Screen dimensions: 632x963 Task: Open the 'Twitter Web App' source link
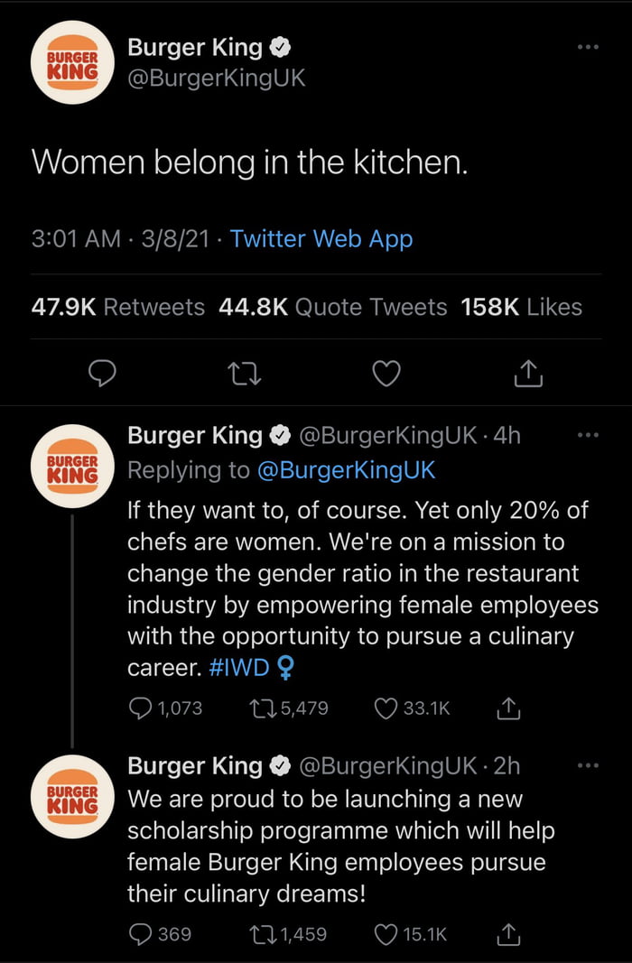pyautogui.click(x=321, y=238)
